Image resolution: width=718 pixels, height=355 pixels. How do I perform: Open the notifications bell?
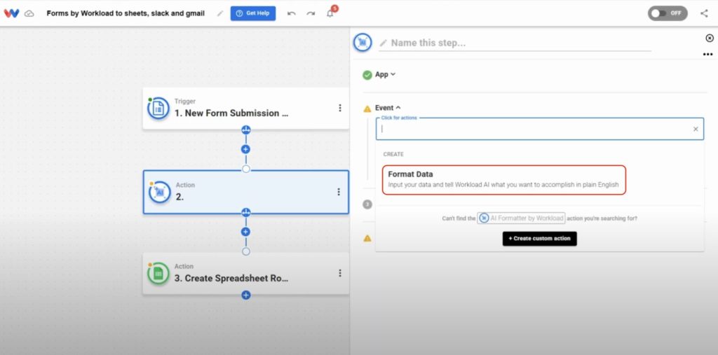pos(330,13)
